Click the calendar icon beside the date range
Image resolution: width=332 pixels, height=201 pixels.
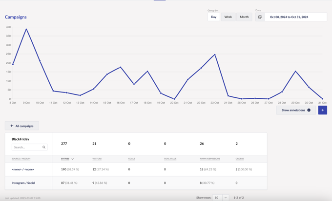(260, 17)
